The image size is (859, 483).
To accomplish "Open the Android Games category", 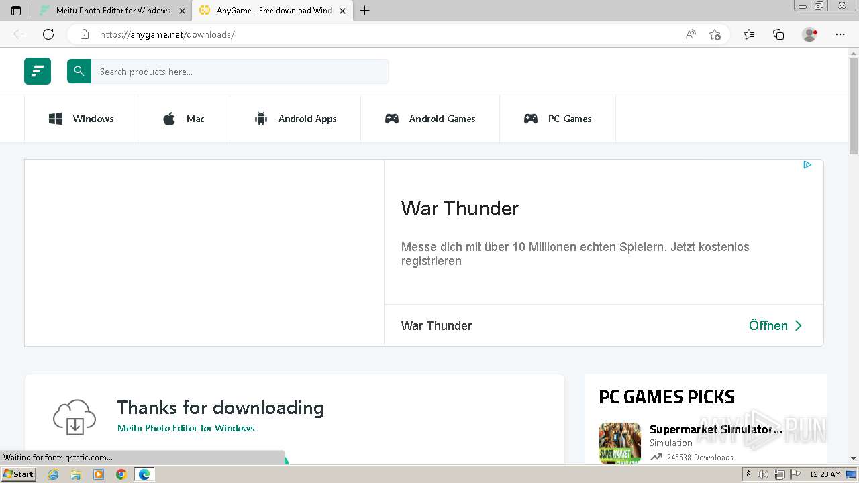I will [430, 119].
